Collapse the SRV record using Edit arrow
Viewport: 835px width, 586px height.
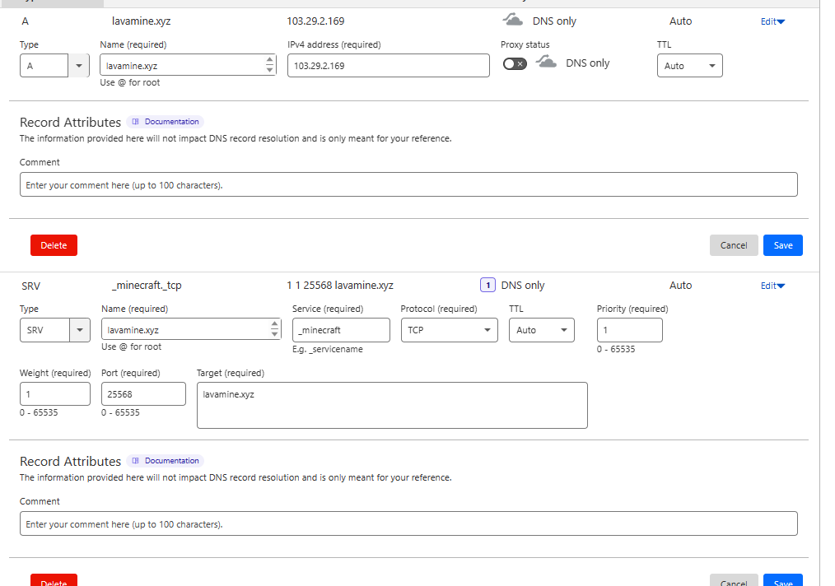pyautogui.click(x=772, y=286)
